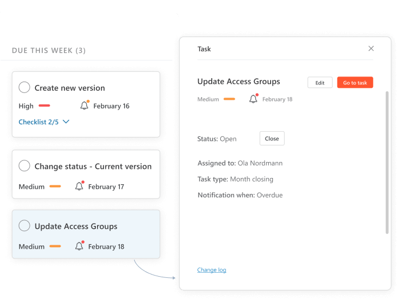Select the Change status - Current version card title

[93, 167]
